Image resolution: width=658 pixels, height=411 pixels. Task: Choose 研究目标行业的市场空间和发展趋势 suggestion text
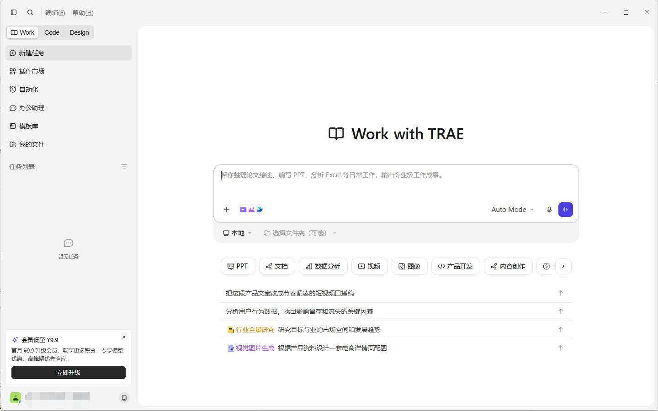point(329,330)
